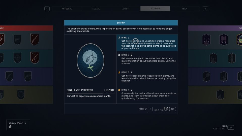242x136 pixels.
Task: Click 'Harvest 20 organic resources from plants.' text
Action: click(x=89, y=96)
